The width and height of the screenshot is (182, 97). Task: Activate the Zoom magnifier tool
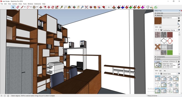82,7
